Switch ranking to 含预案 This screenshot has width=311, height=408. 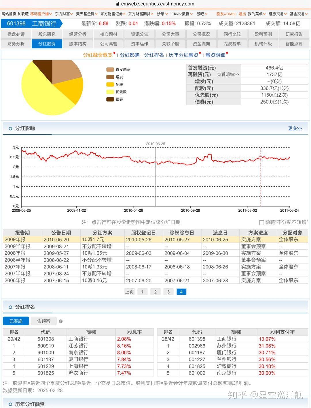coord(44,321)
